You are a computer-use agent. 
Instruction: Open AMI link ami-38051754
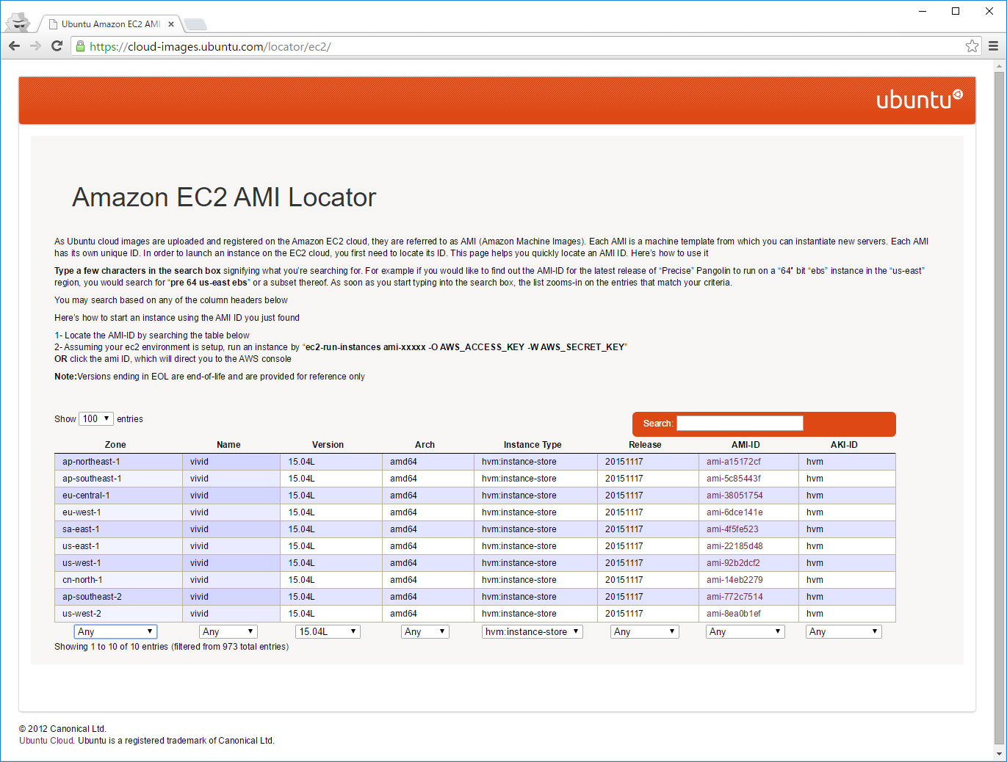[735, 496]
